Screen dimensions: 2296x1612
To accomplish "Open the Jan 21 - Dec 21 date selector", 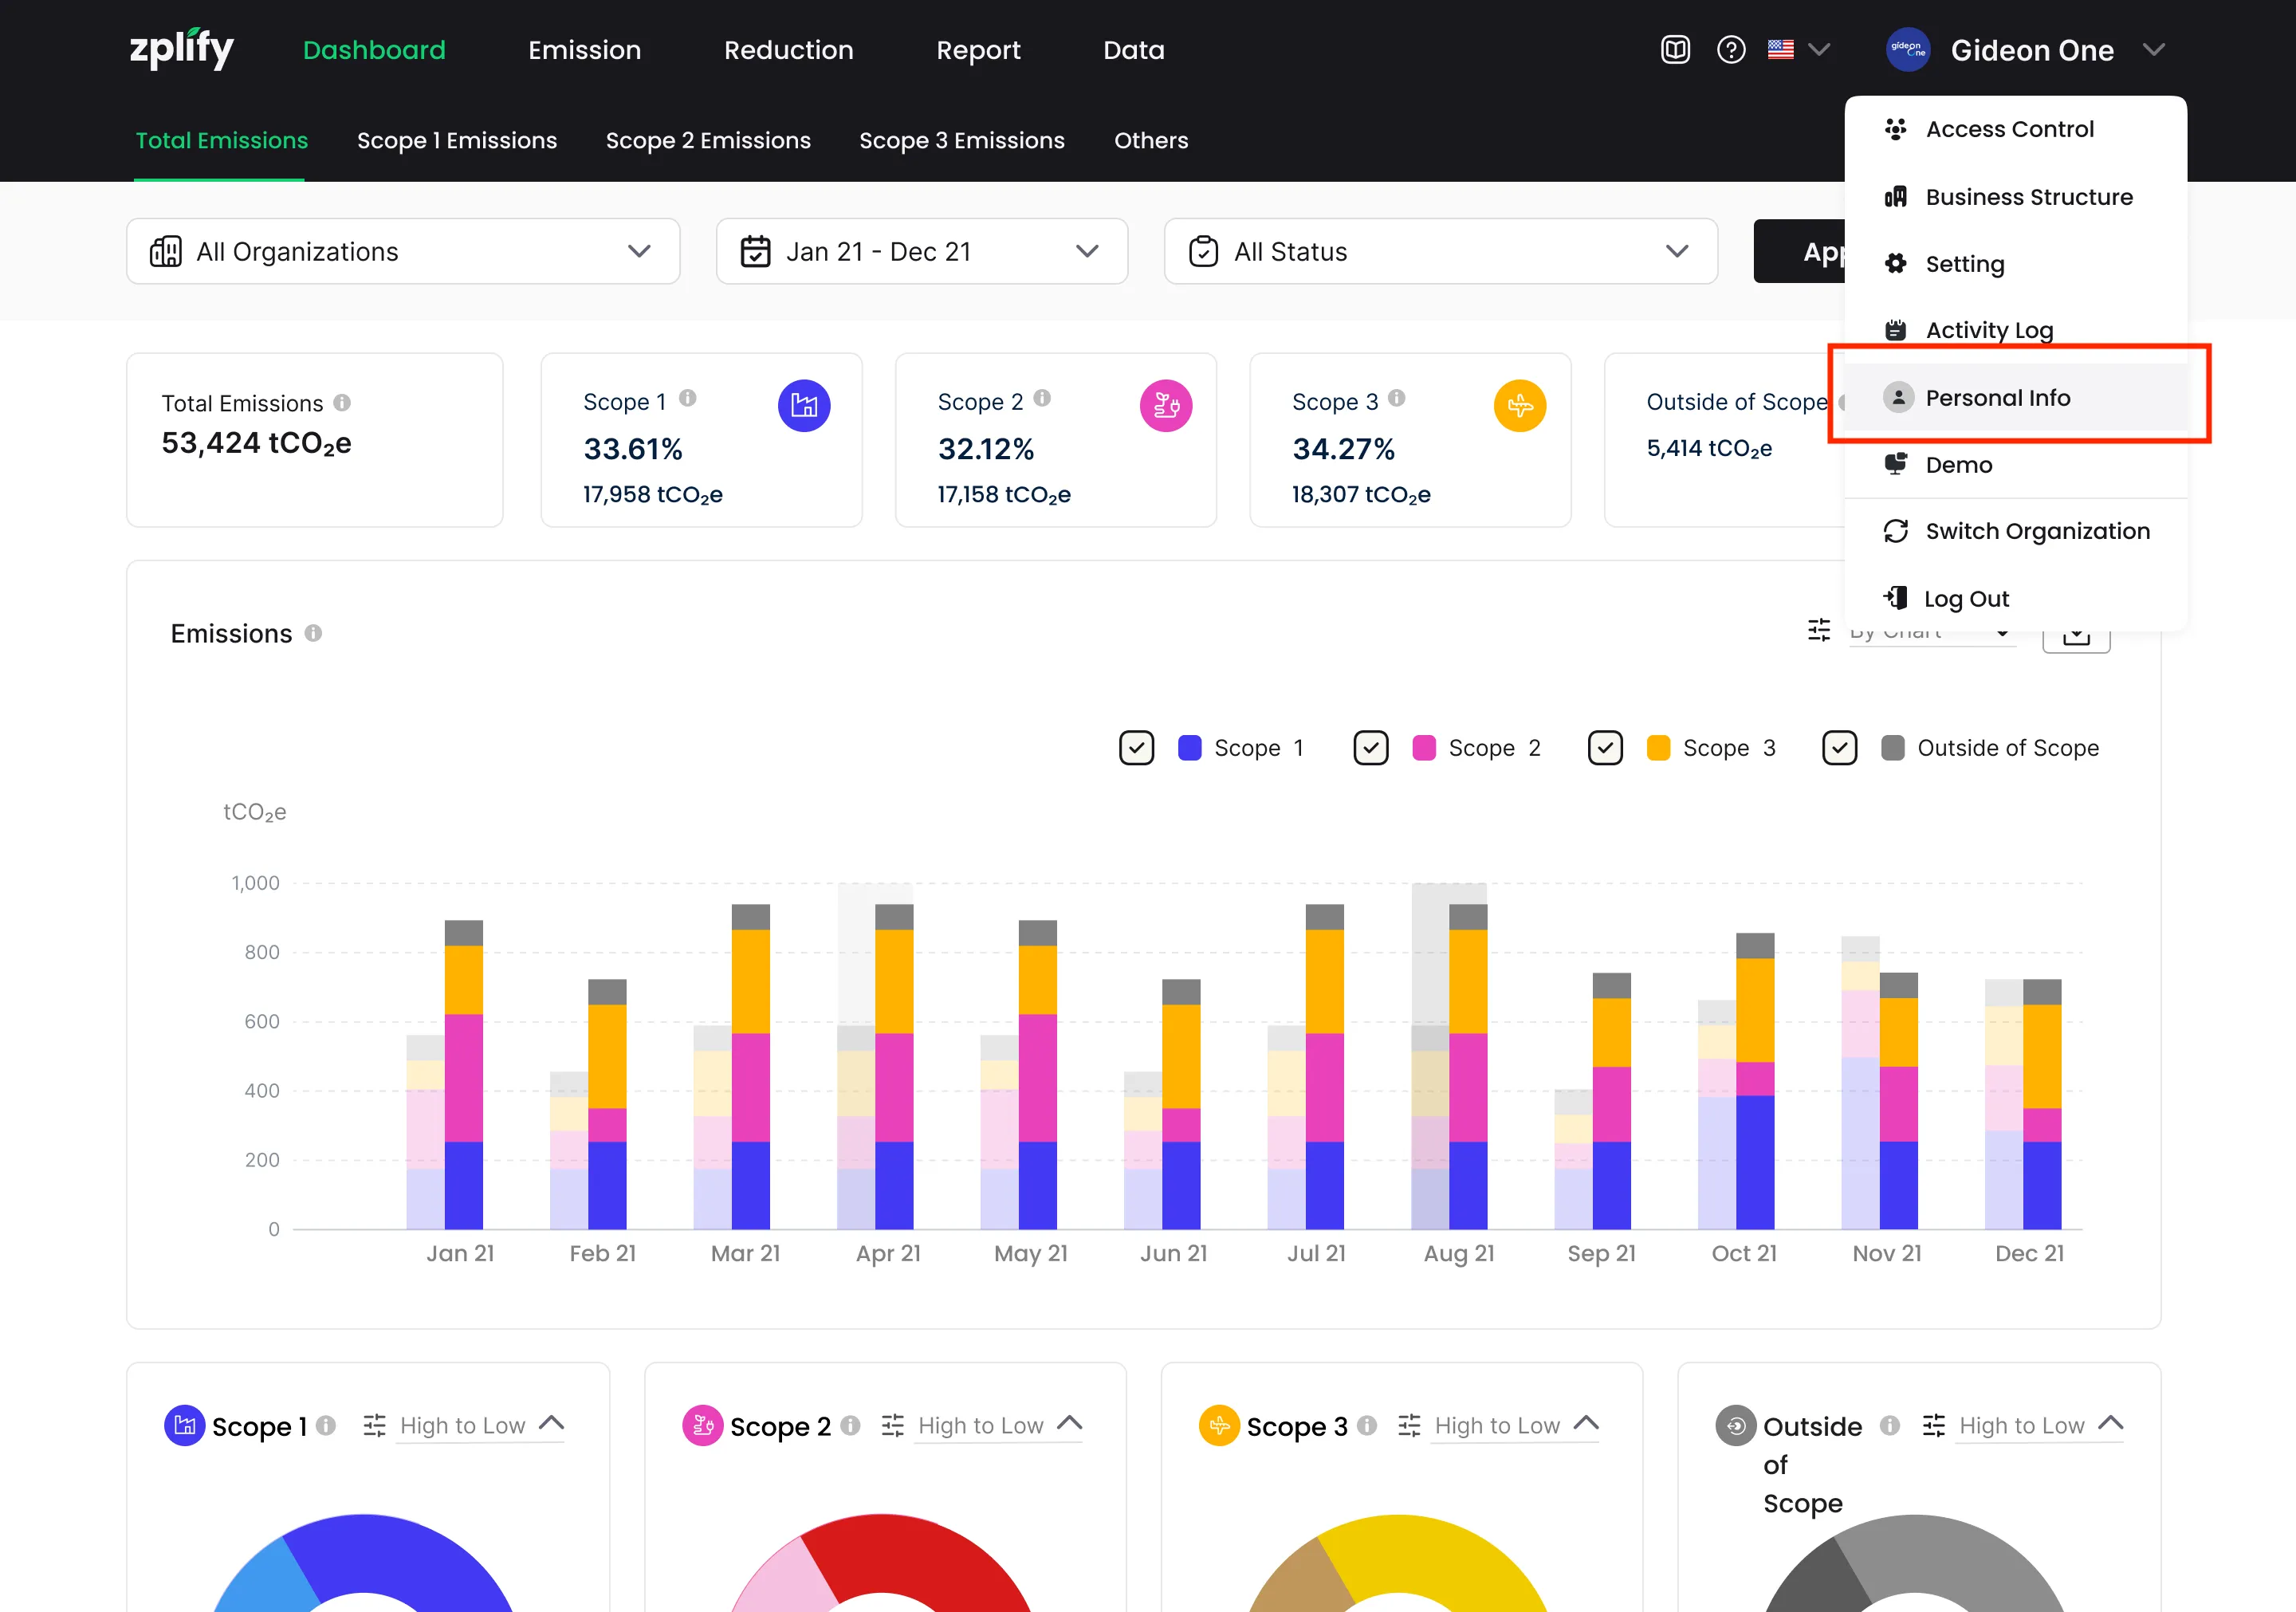I will click(921, 252).
